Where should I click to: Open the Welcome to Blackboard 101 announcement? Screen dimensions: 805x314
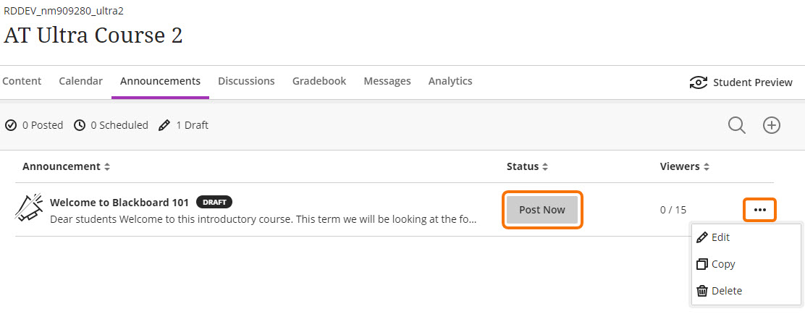tap(119, 202)
